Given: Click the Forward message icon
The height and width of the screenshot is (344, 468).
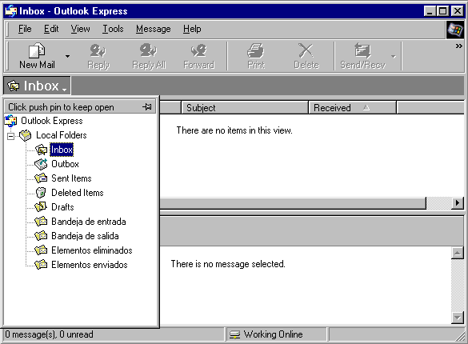Looking at the screenshot, I should pos(198,50).
